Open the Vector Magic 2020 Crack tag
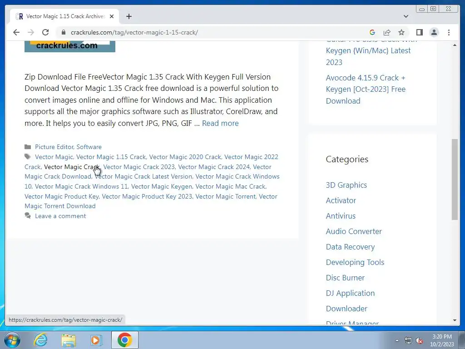 [185, 157]
